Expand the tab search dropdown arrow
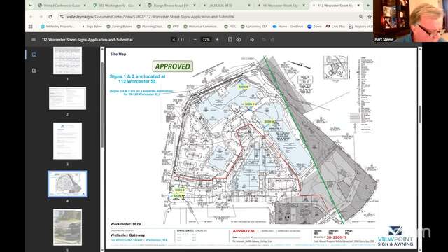The image size is (448, 252). click(30, 5)
